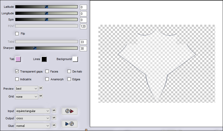Click the Longitude slider track

(46, 13)
